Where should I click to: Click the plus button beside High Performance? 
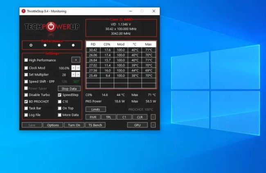pyautogui.click(x=76, y=60)
